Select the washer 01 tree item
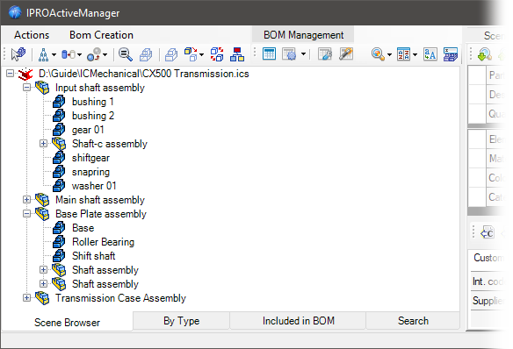 click(94, 186)
